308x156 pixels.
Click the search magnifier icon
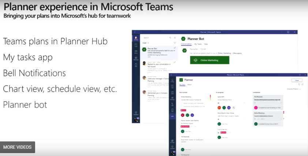(170, 38)
